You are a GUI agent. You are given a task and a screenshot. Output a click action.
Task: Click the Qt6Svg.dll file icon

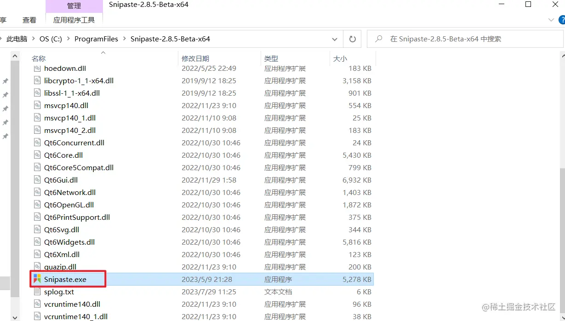37,229
